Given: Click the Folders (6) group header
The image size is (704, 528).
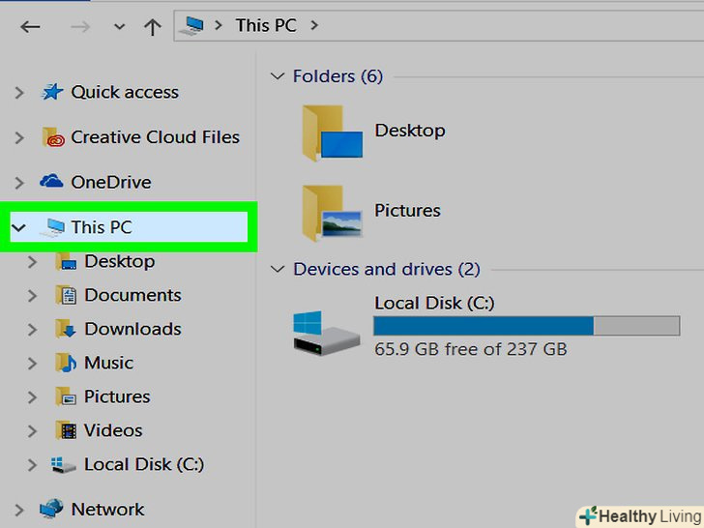Looking at the screenshot, I should coord(337,76).
